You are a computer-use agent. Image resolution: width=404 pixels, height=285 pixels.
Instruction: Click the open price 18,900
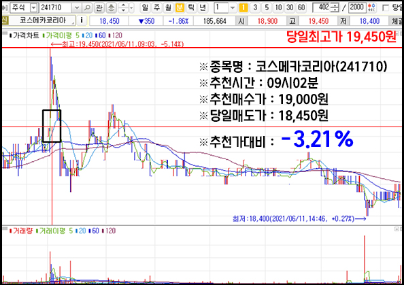coord(267,21)
